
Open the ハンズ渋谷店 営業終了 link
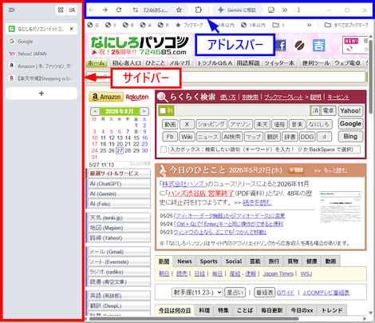pyautogui.click(x=201, y=193)
